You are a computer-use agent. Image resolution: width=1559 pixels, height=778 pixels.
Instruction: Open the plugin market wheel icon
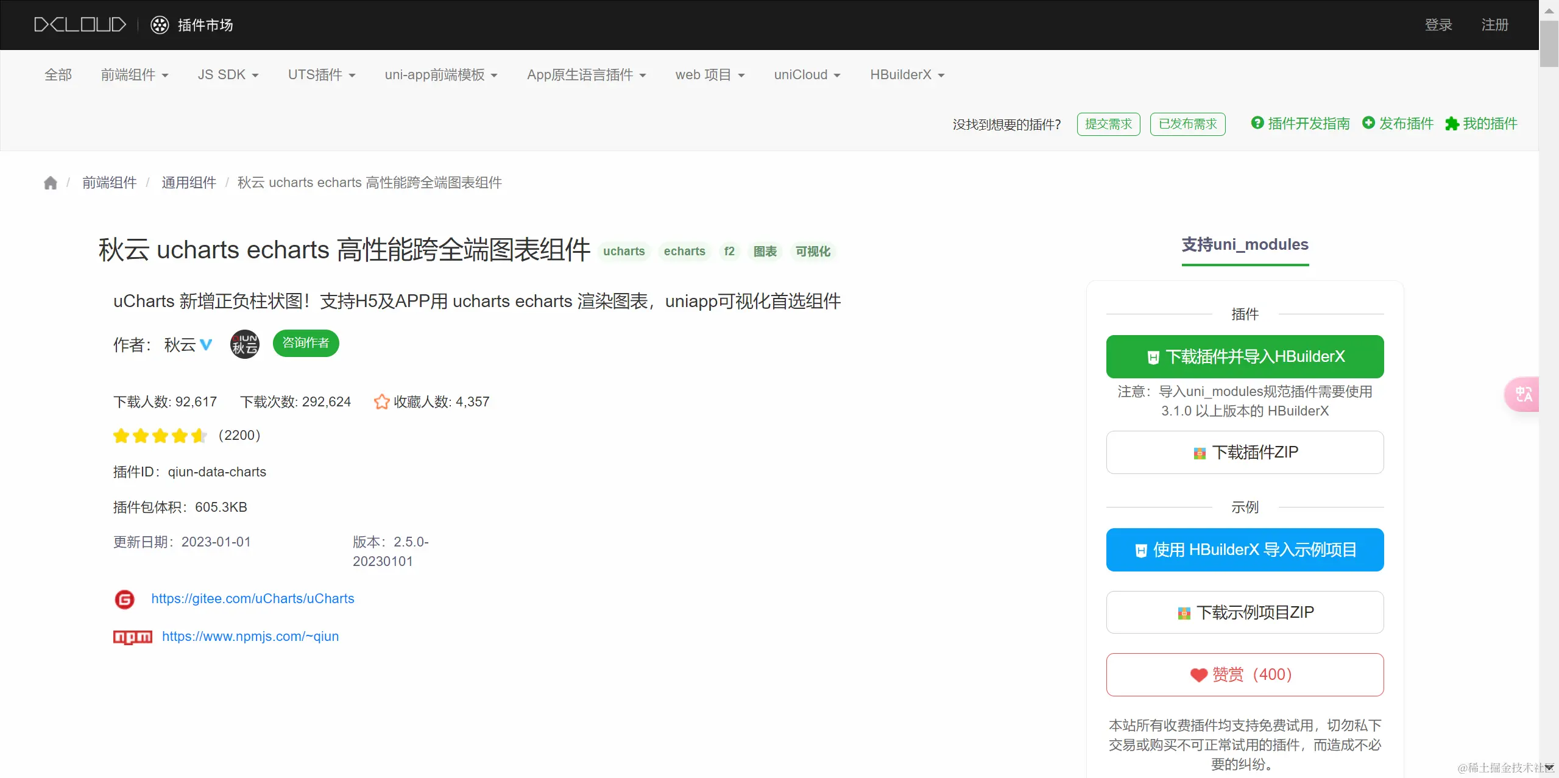160,25
